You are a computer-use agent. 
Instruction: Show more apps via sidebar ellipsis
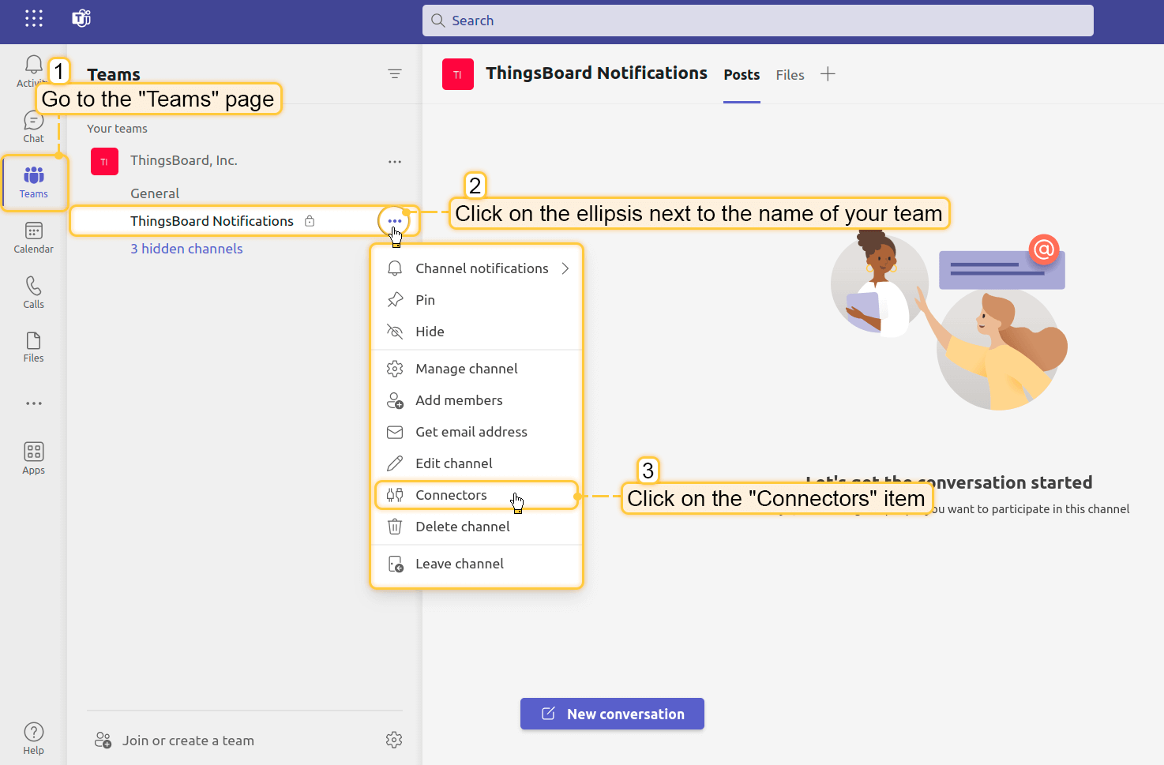coord(33,403)
